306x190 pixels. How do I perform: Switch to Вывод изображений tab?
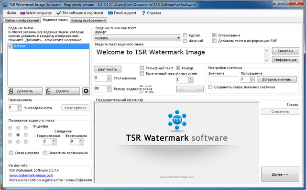click(88, 20)
